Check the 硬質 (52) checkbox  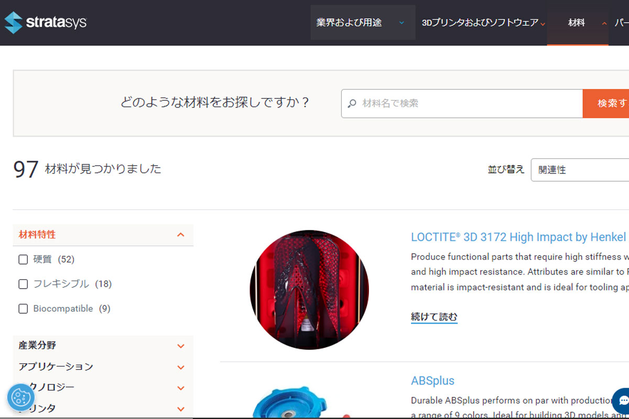point(23,259)
